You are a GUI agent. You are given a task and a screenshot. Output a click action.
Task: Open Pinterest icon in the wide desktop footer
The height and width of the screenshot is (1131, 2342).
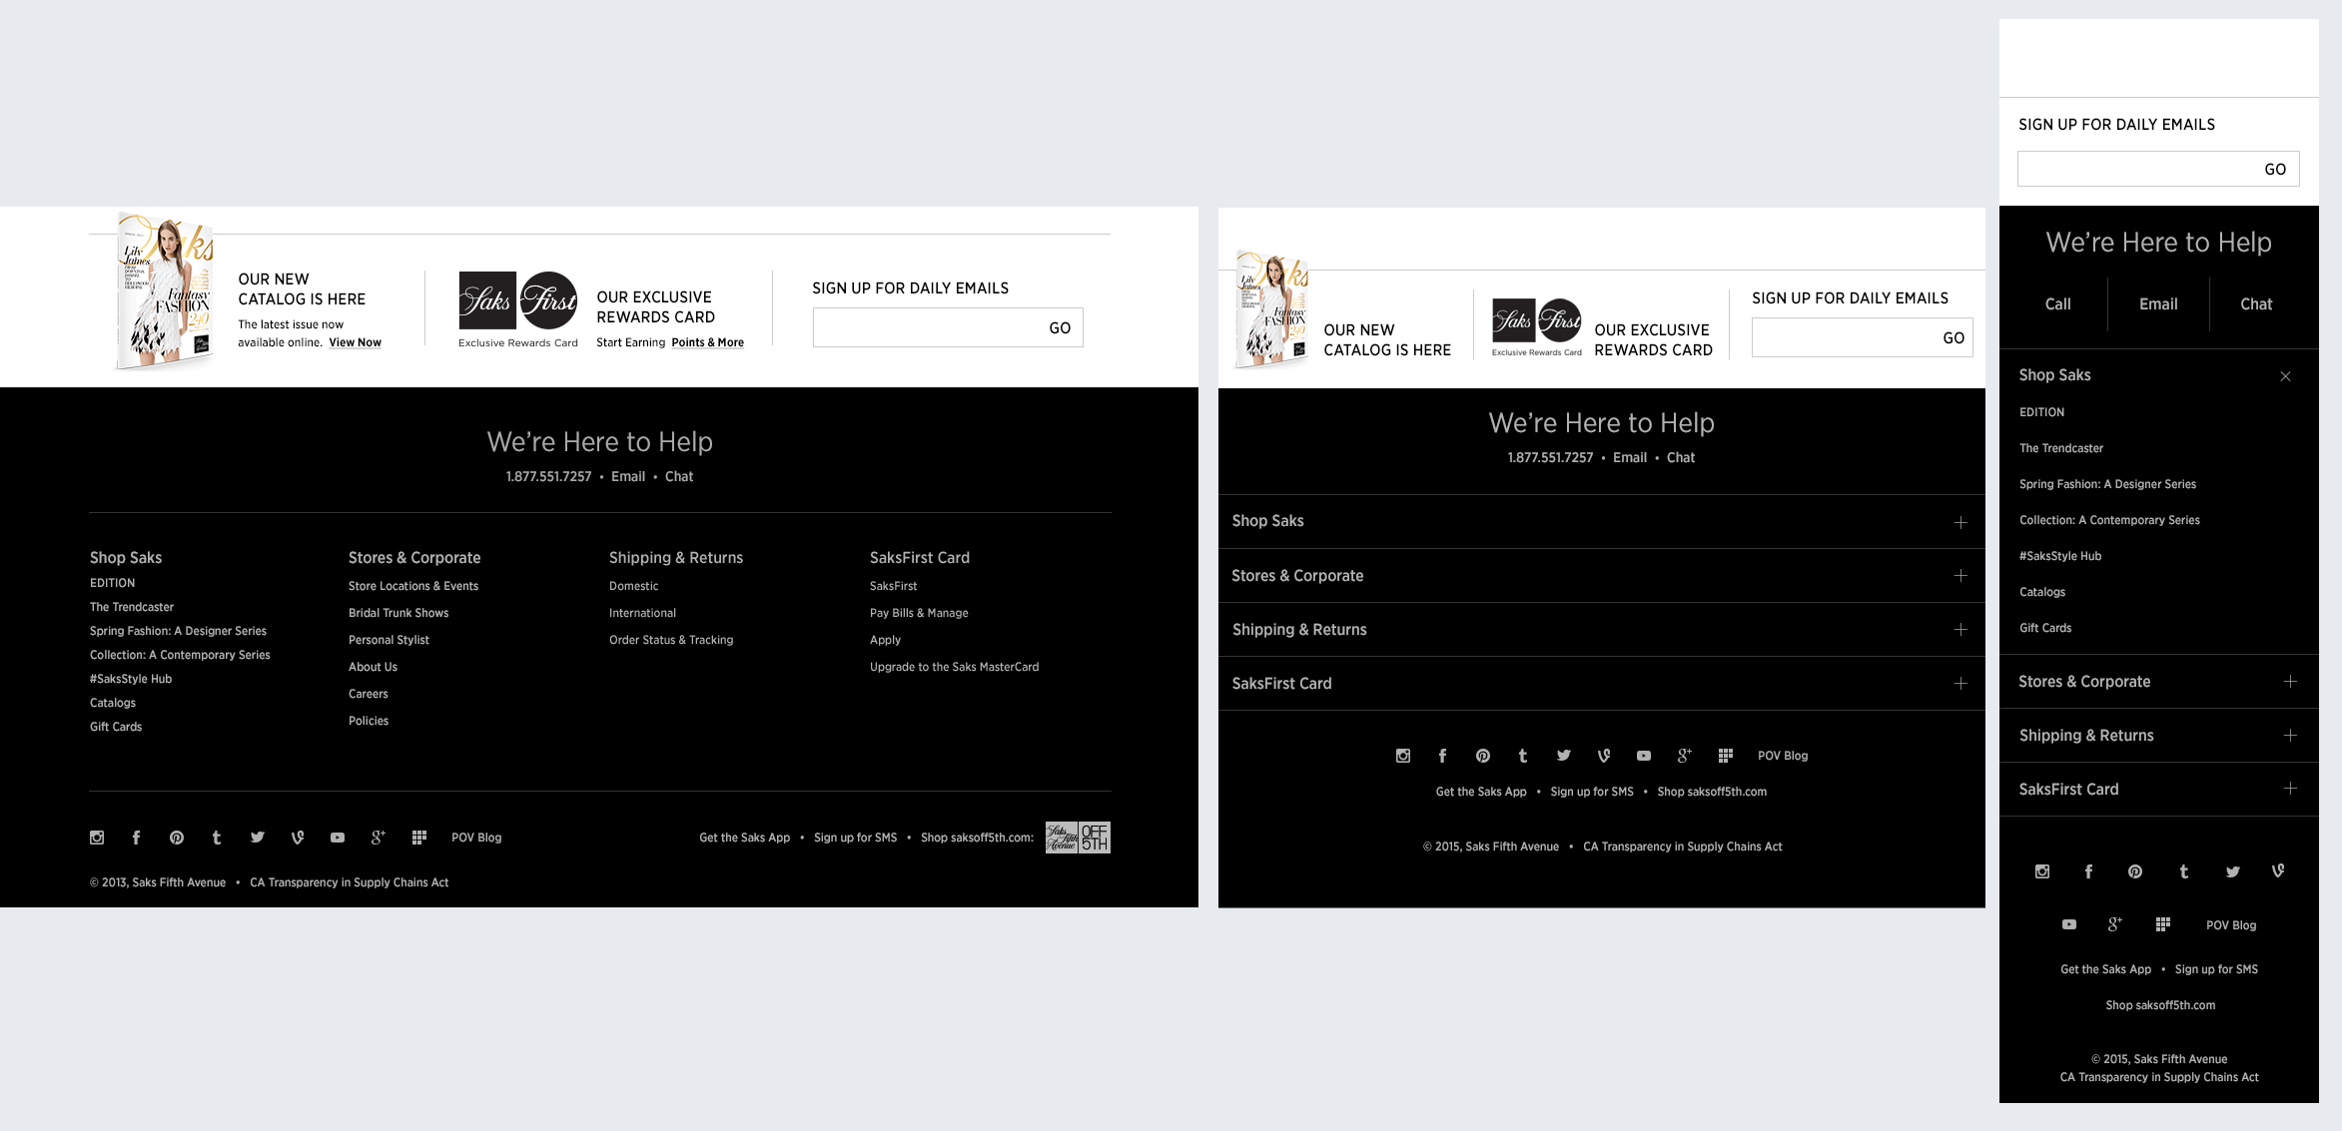pyautogui.click(x=177, y=838)
